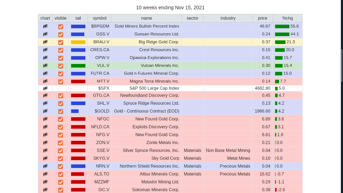The image size is (343, 193).
Task: Click yellow tail color swatch for BRAU.V
Action: point(78,42)
